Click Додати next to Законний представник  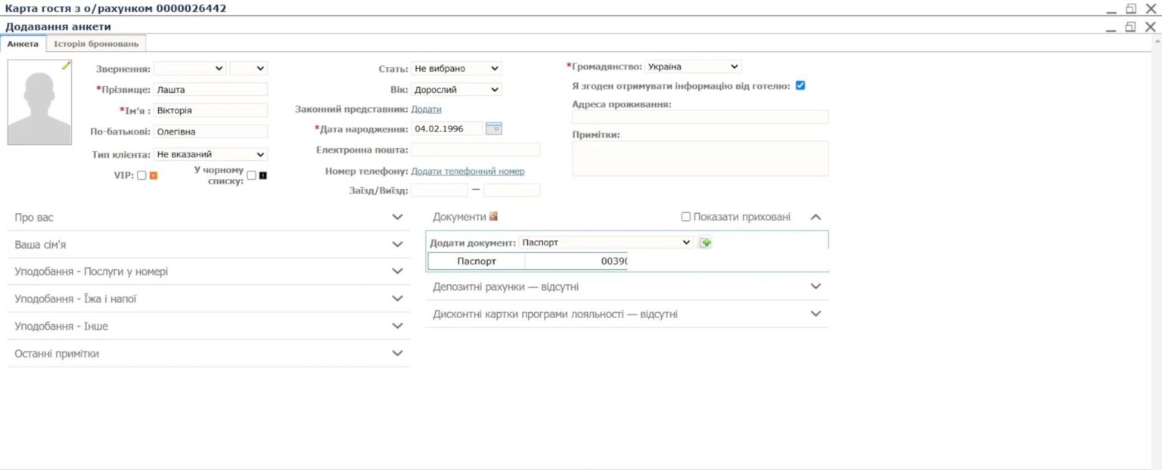point(426,109)
